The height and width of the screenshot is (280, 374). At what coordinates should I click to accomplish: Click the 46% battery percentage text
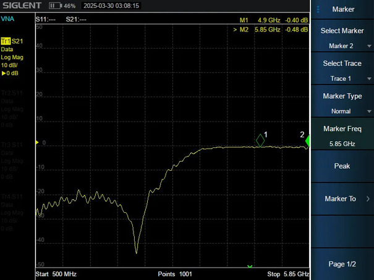click(70, 6)
